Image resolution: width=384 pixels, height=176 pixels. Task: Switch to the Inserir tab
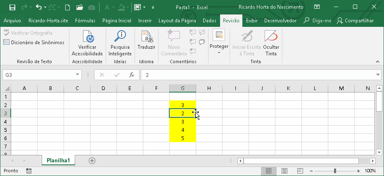pyautogui.click(x=145, y=21)
